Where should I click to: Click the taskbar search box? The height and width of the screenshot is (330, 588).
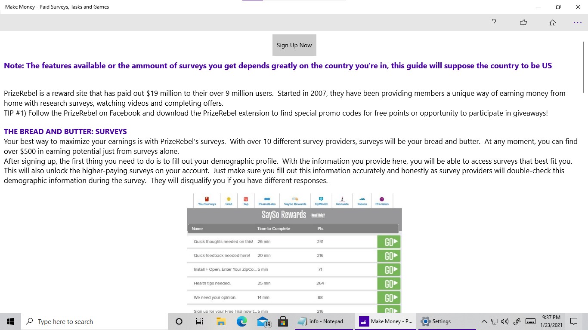pos(95,321)
